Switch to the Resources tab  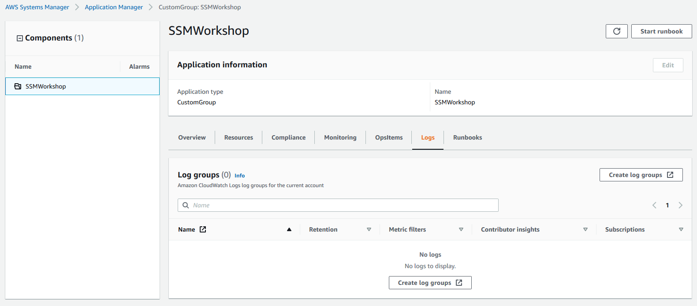pyautogui.click(x=239, y=137)
